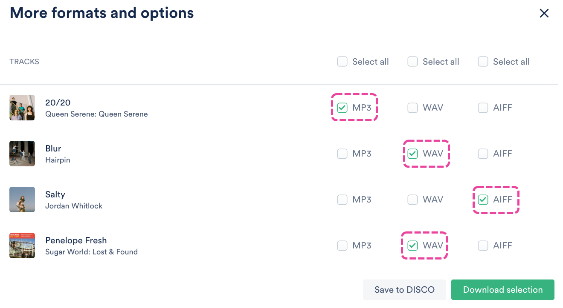This screenshot has width=563, height=308.
Task: Close the More formats and options dialog
Action: 544,14
